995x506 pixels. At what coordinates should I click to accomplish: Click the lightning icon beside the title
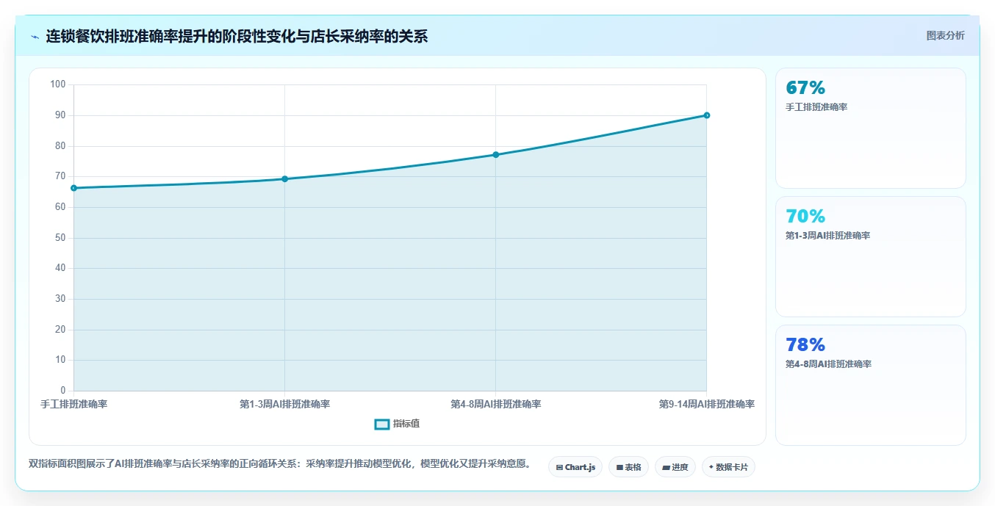35,37
